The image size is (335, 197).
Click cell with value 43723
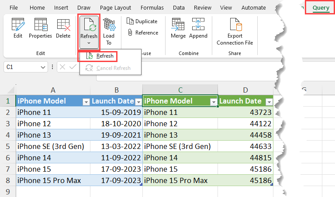pyautogui.click(x=245, y=112)
